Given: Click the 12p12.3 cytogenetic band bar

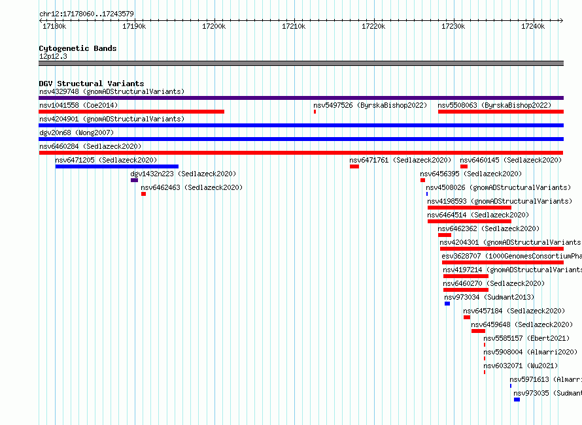Looking at the screenshot, I should (x=301, y=63).
